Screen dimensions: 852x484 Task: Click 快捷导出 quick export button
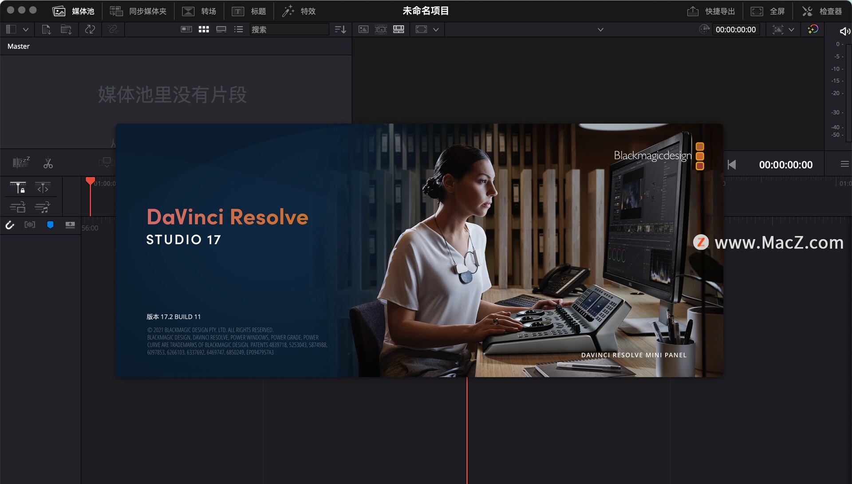click(x=711, y=11)
